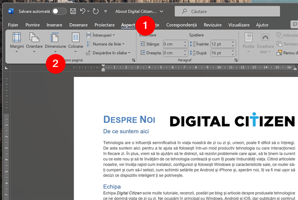Increase the După spacing value
The image size is (298, 200).
pos(233,51)
